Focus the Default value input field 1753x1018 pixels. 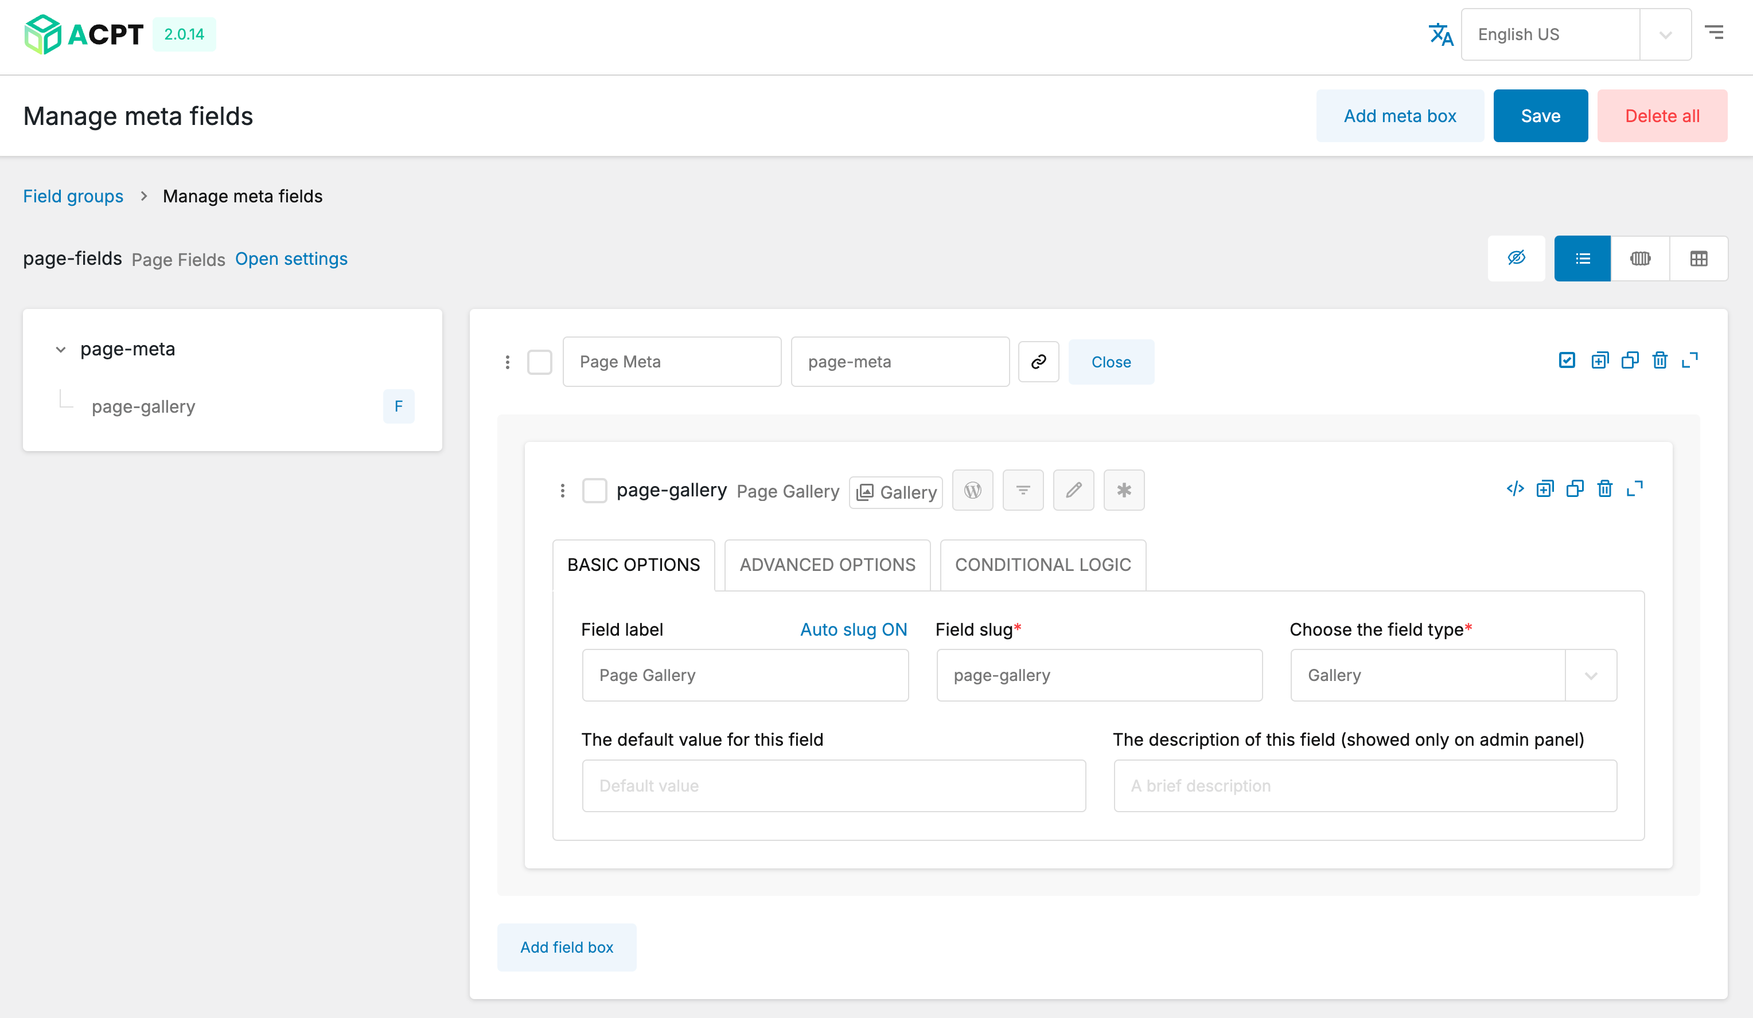click(834, 785)
